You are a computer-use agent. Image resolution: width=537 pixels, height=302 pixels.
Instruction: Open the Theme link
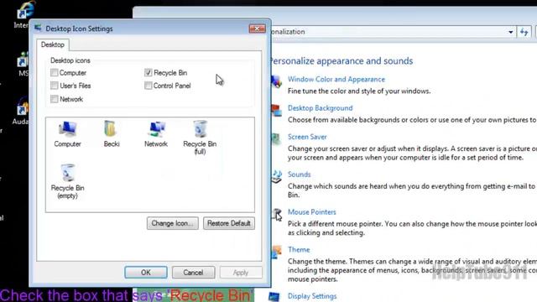pos(299,250)
